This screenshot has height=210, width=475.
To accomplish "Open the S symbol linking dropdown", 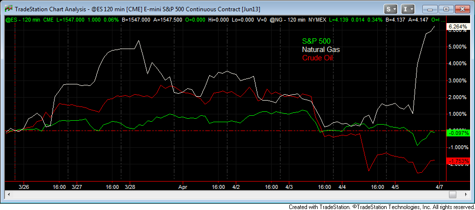I will tap(391, 9).
